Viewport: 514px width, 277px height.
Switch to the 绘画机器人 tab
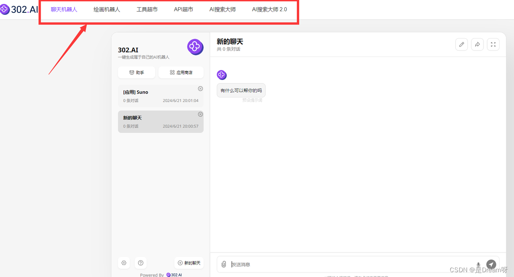[x=107, y=9]
